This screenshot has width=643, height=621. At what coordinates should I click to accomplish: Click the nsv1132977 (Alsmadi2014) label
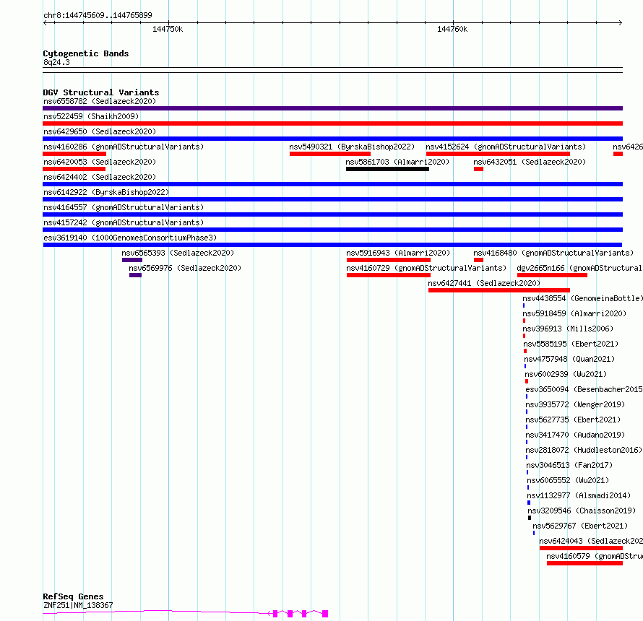coord(579,495)
